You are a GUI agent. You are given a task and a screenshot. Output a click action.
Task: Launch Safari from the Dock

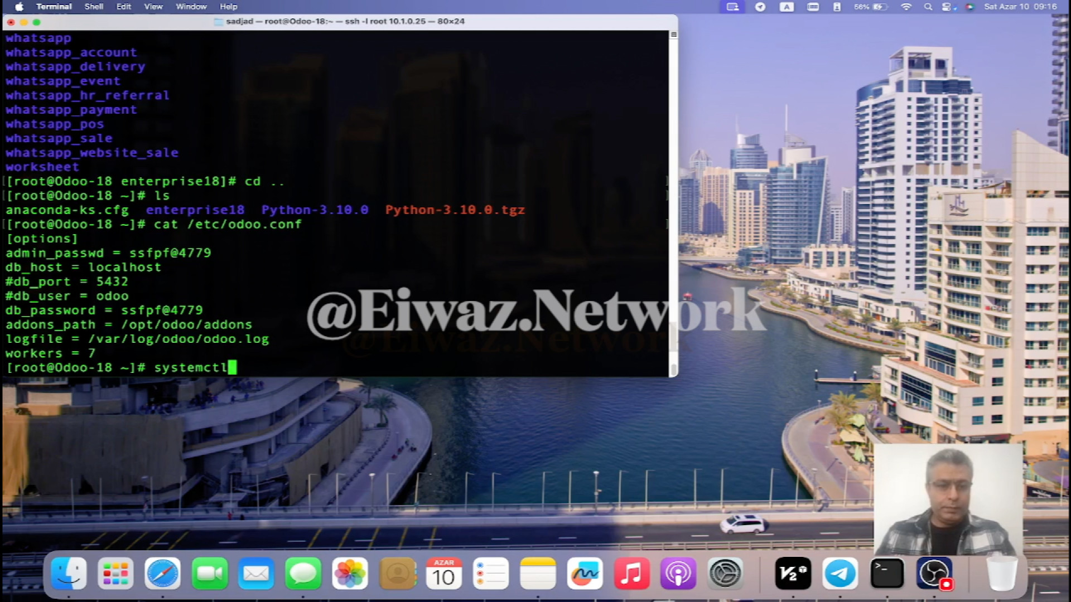coord(162,573)
